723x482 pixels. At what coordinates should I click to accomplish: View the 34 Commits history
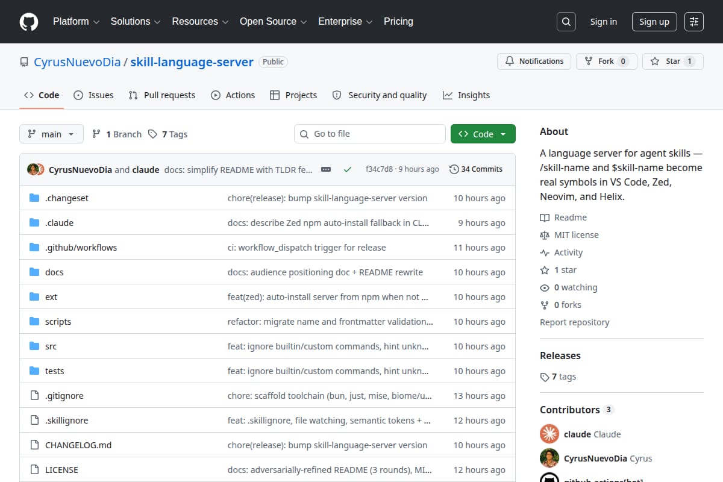pyautogui.click(x=476, y=169)
